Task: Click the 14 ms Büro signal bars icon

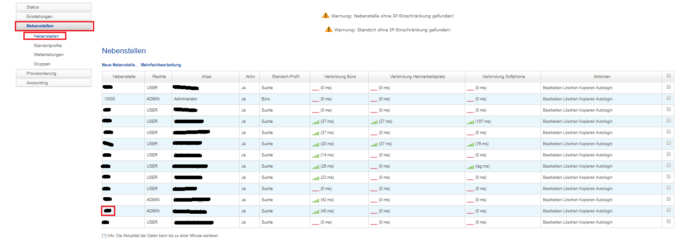Action: coord(316,155)
